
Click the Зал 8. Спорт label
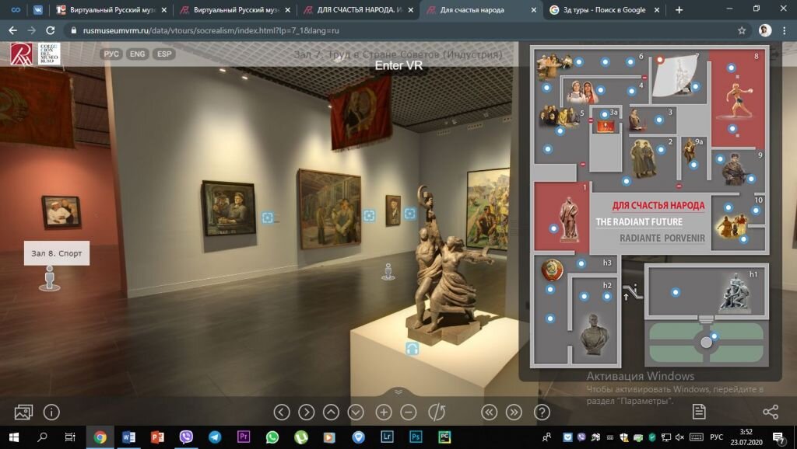coord(56,253)
